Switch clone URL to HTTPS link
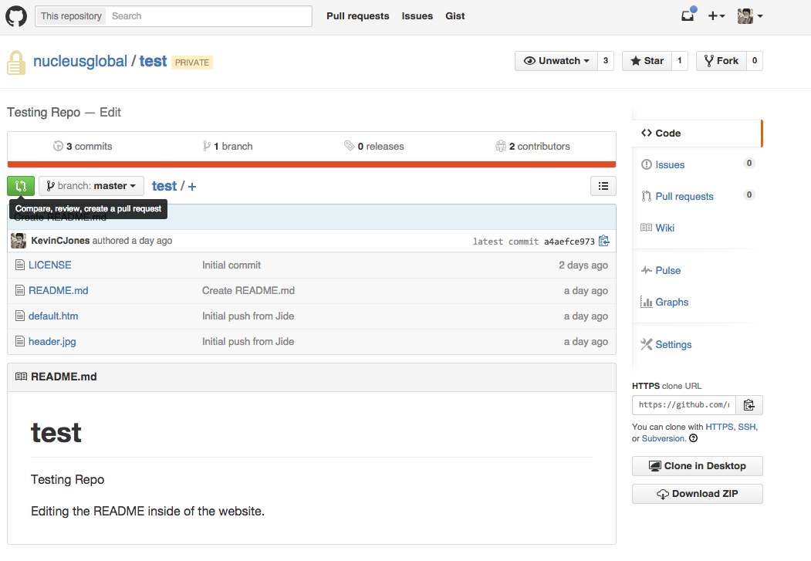 tap(719, 427)
